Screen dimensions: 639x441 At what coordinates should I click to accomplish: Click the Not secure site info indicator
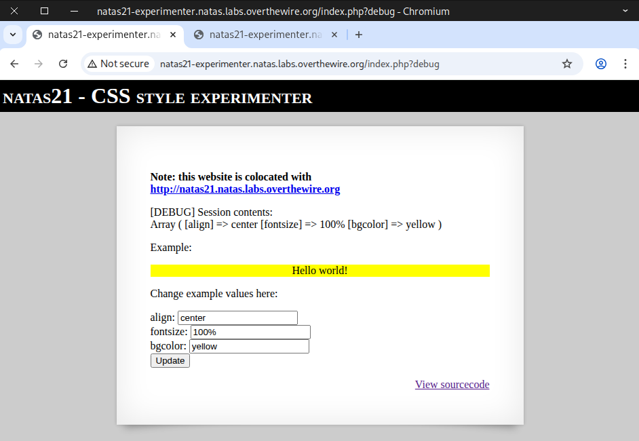coord(118,64)
